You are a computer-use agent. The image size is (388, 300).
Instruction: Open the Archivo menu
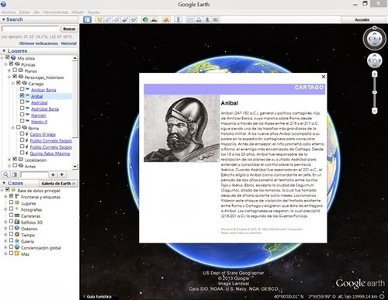(9, 12)
